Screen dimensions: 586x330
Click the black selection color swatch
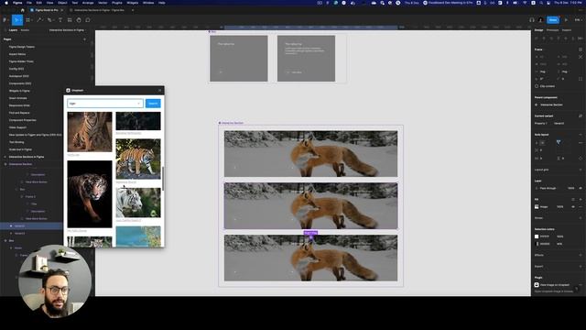tap(537, 244)
